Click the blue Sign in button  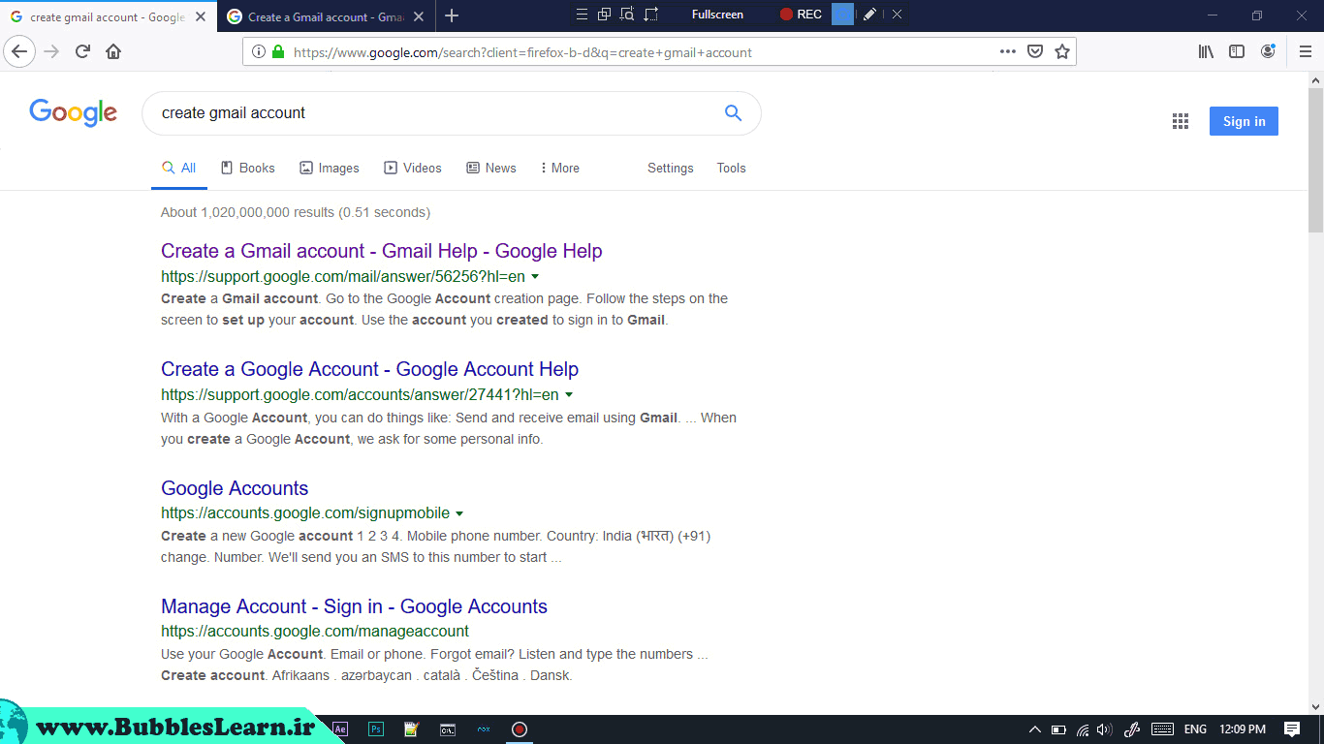(1244, 121)
